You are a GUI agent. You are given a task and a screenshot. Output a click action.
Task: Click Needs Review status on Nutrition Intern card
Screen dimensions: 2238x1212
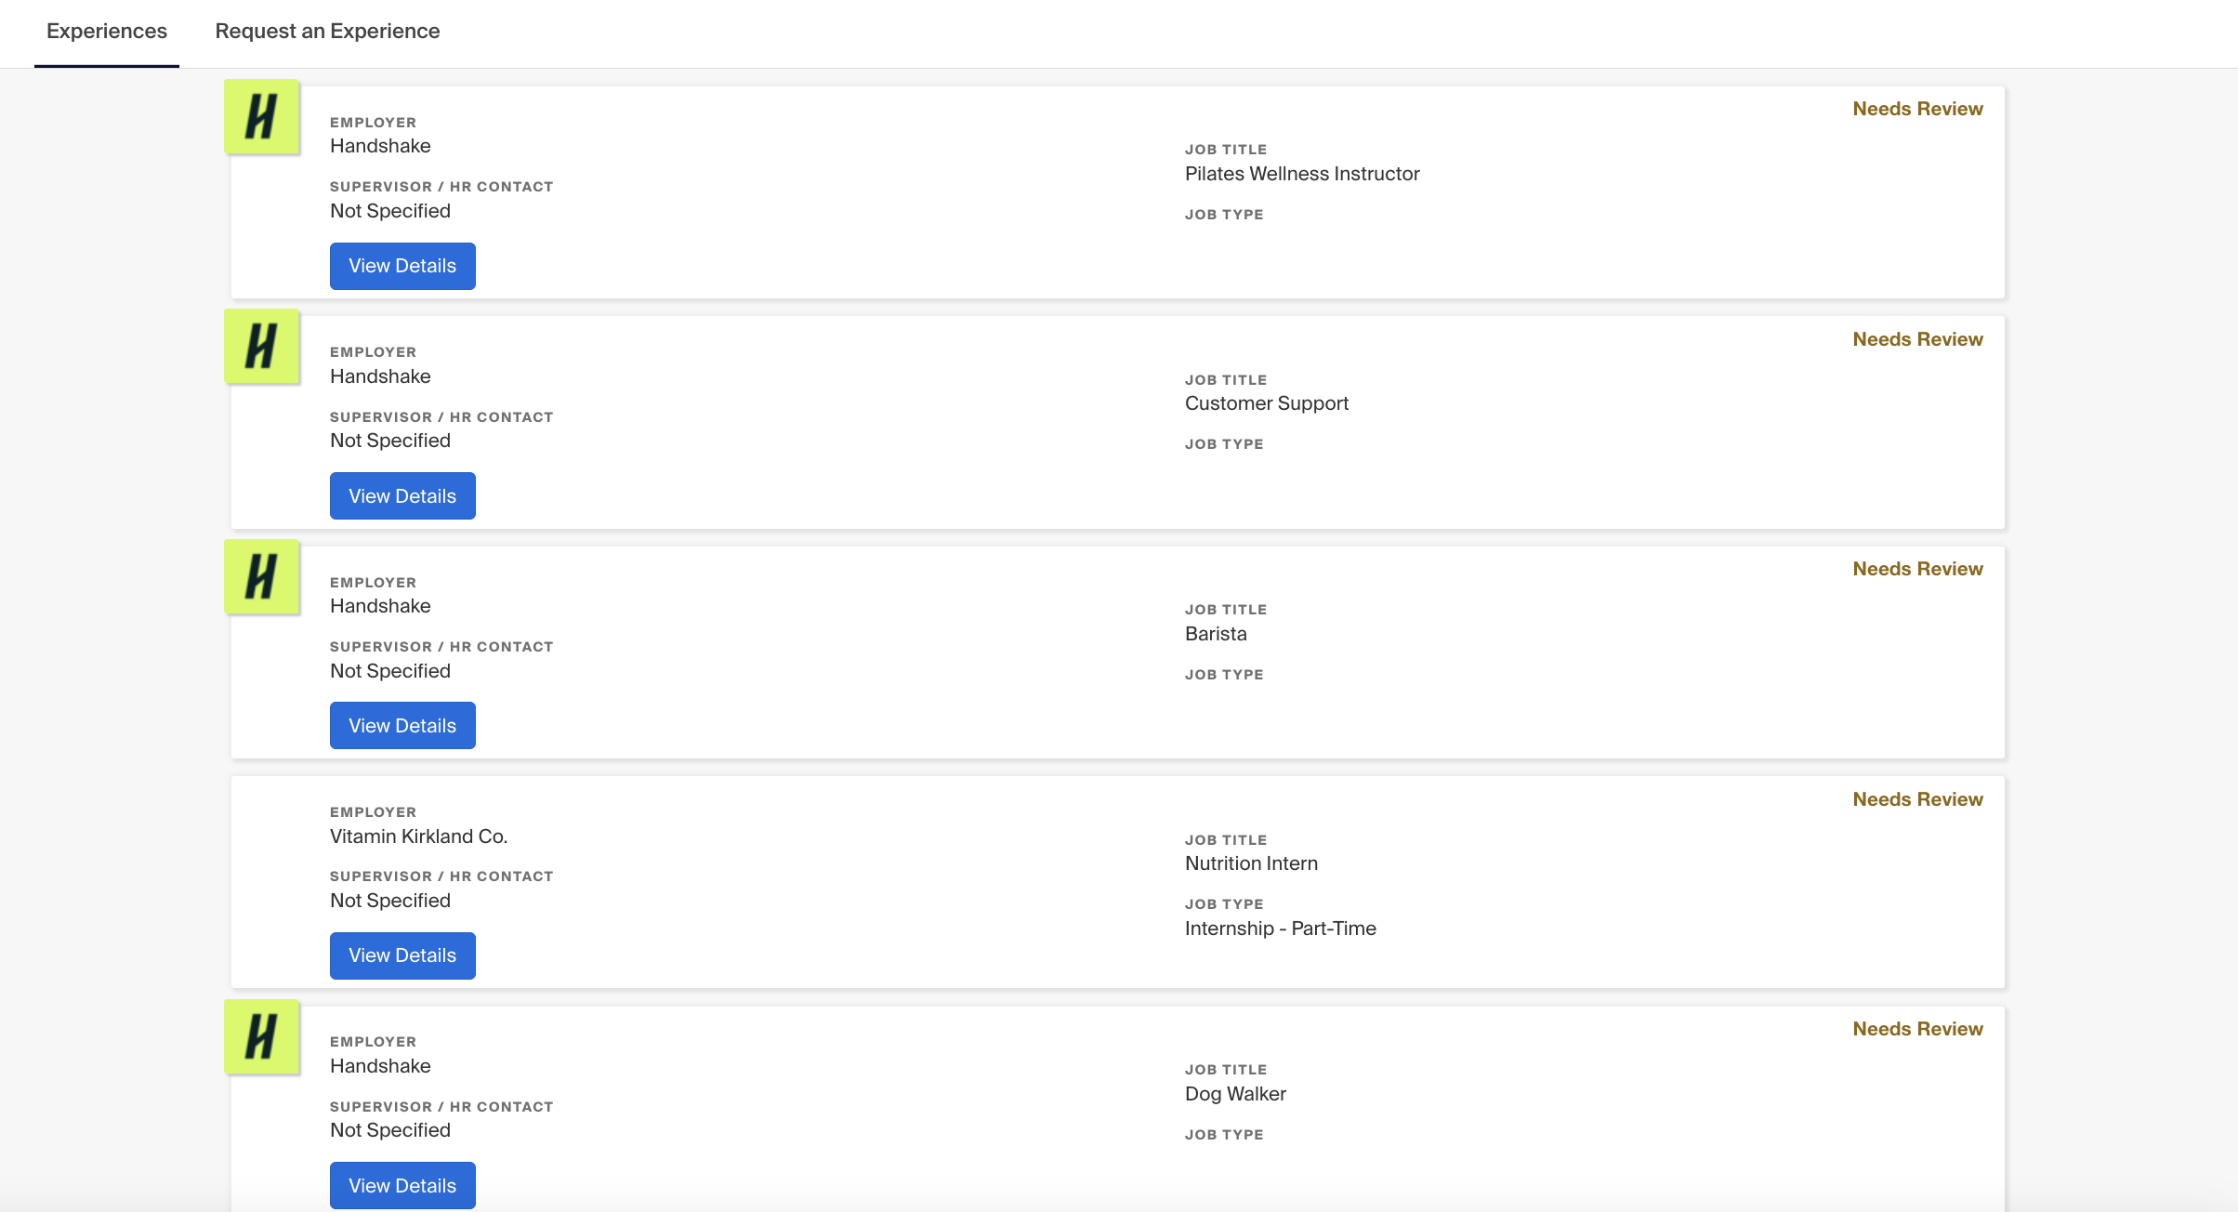1917,799
